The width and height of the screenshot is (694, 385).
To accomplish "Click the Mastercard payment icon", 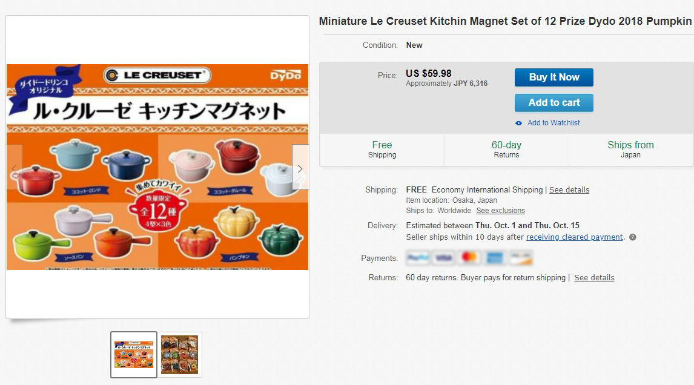I will (x=469, y=258).
